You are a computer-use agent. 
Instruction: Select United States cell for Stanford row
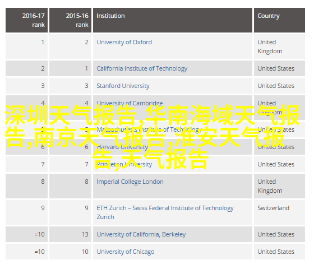coord(280,86)
